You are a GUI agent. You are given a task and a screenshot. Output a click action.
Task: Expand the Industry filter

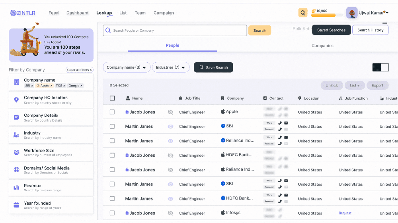coord(51,135)
